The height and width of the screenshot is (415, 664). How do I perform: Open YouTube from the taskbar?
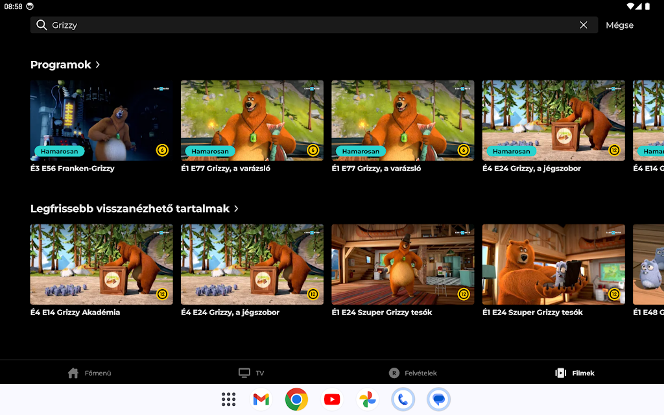point(332,399)
